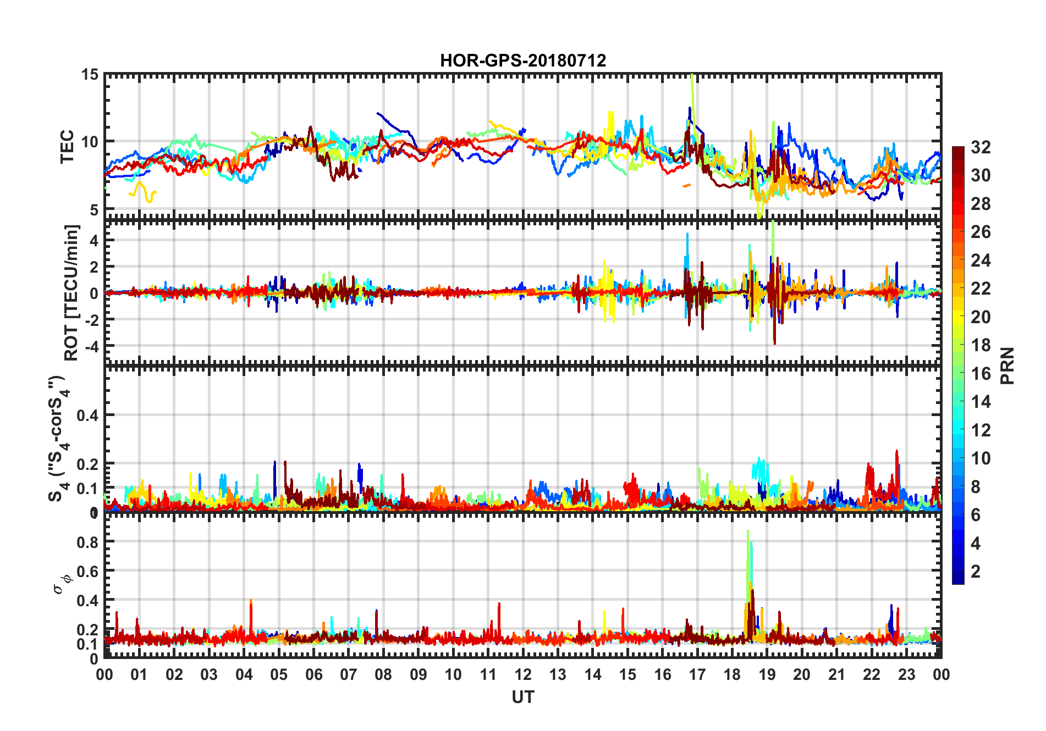
Task: Select colorbar tick label 14
Action: pos(981,402)
